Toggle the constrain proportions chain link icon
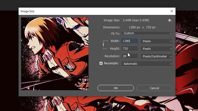Viewport: 198px width, 111px height. pyautogui.click(x=103, y=44)
